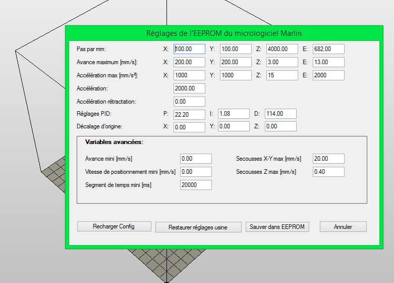Click the Variables avancées heading

[114, 142]
